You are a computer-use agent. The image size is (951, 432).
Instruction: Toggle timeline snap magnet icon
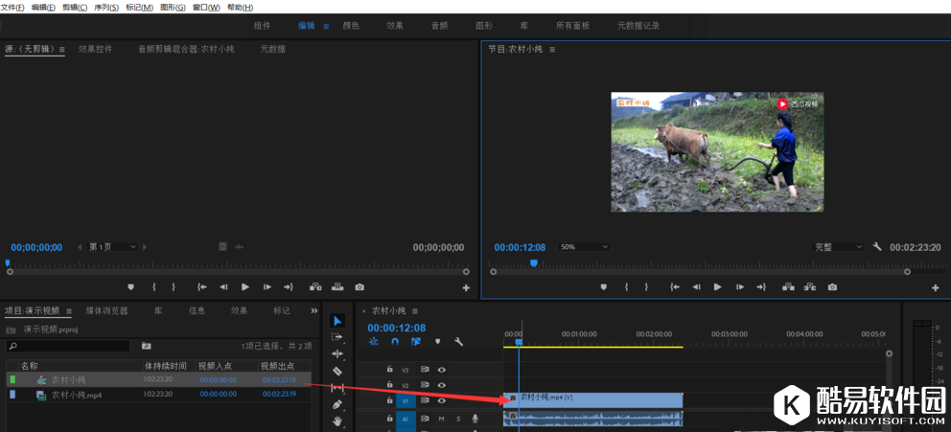[394, 342]
